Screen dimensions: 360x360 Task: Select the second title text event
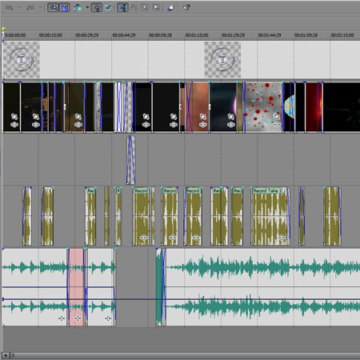coord(222,59)
